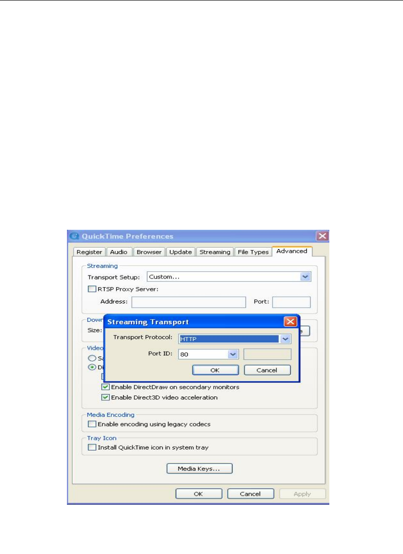Open the Port ID dropdown showing 80
403x554 pixels.
(208, 354)
